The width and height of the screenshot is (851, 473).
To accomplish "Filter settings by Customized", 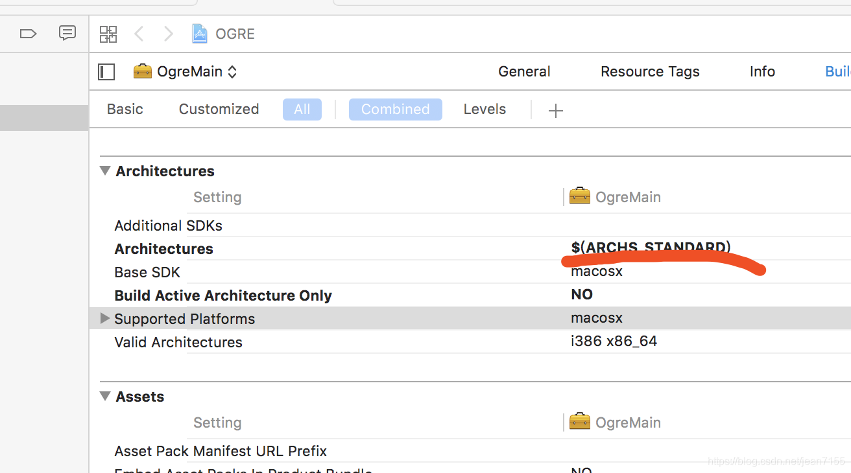I will click(x=219, y=110).
